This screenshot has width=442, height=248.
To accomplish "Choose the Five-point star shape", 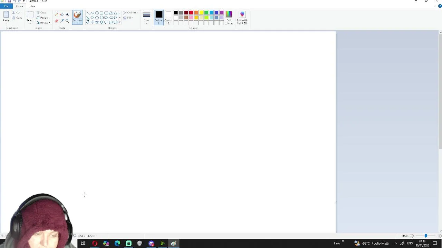I will coord(97,22).
